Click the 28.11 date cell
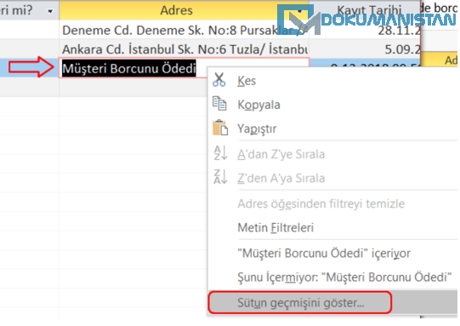The width and height of the screenshot is (460, 326). [364, 30]
